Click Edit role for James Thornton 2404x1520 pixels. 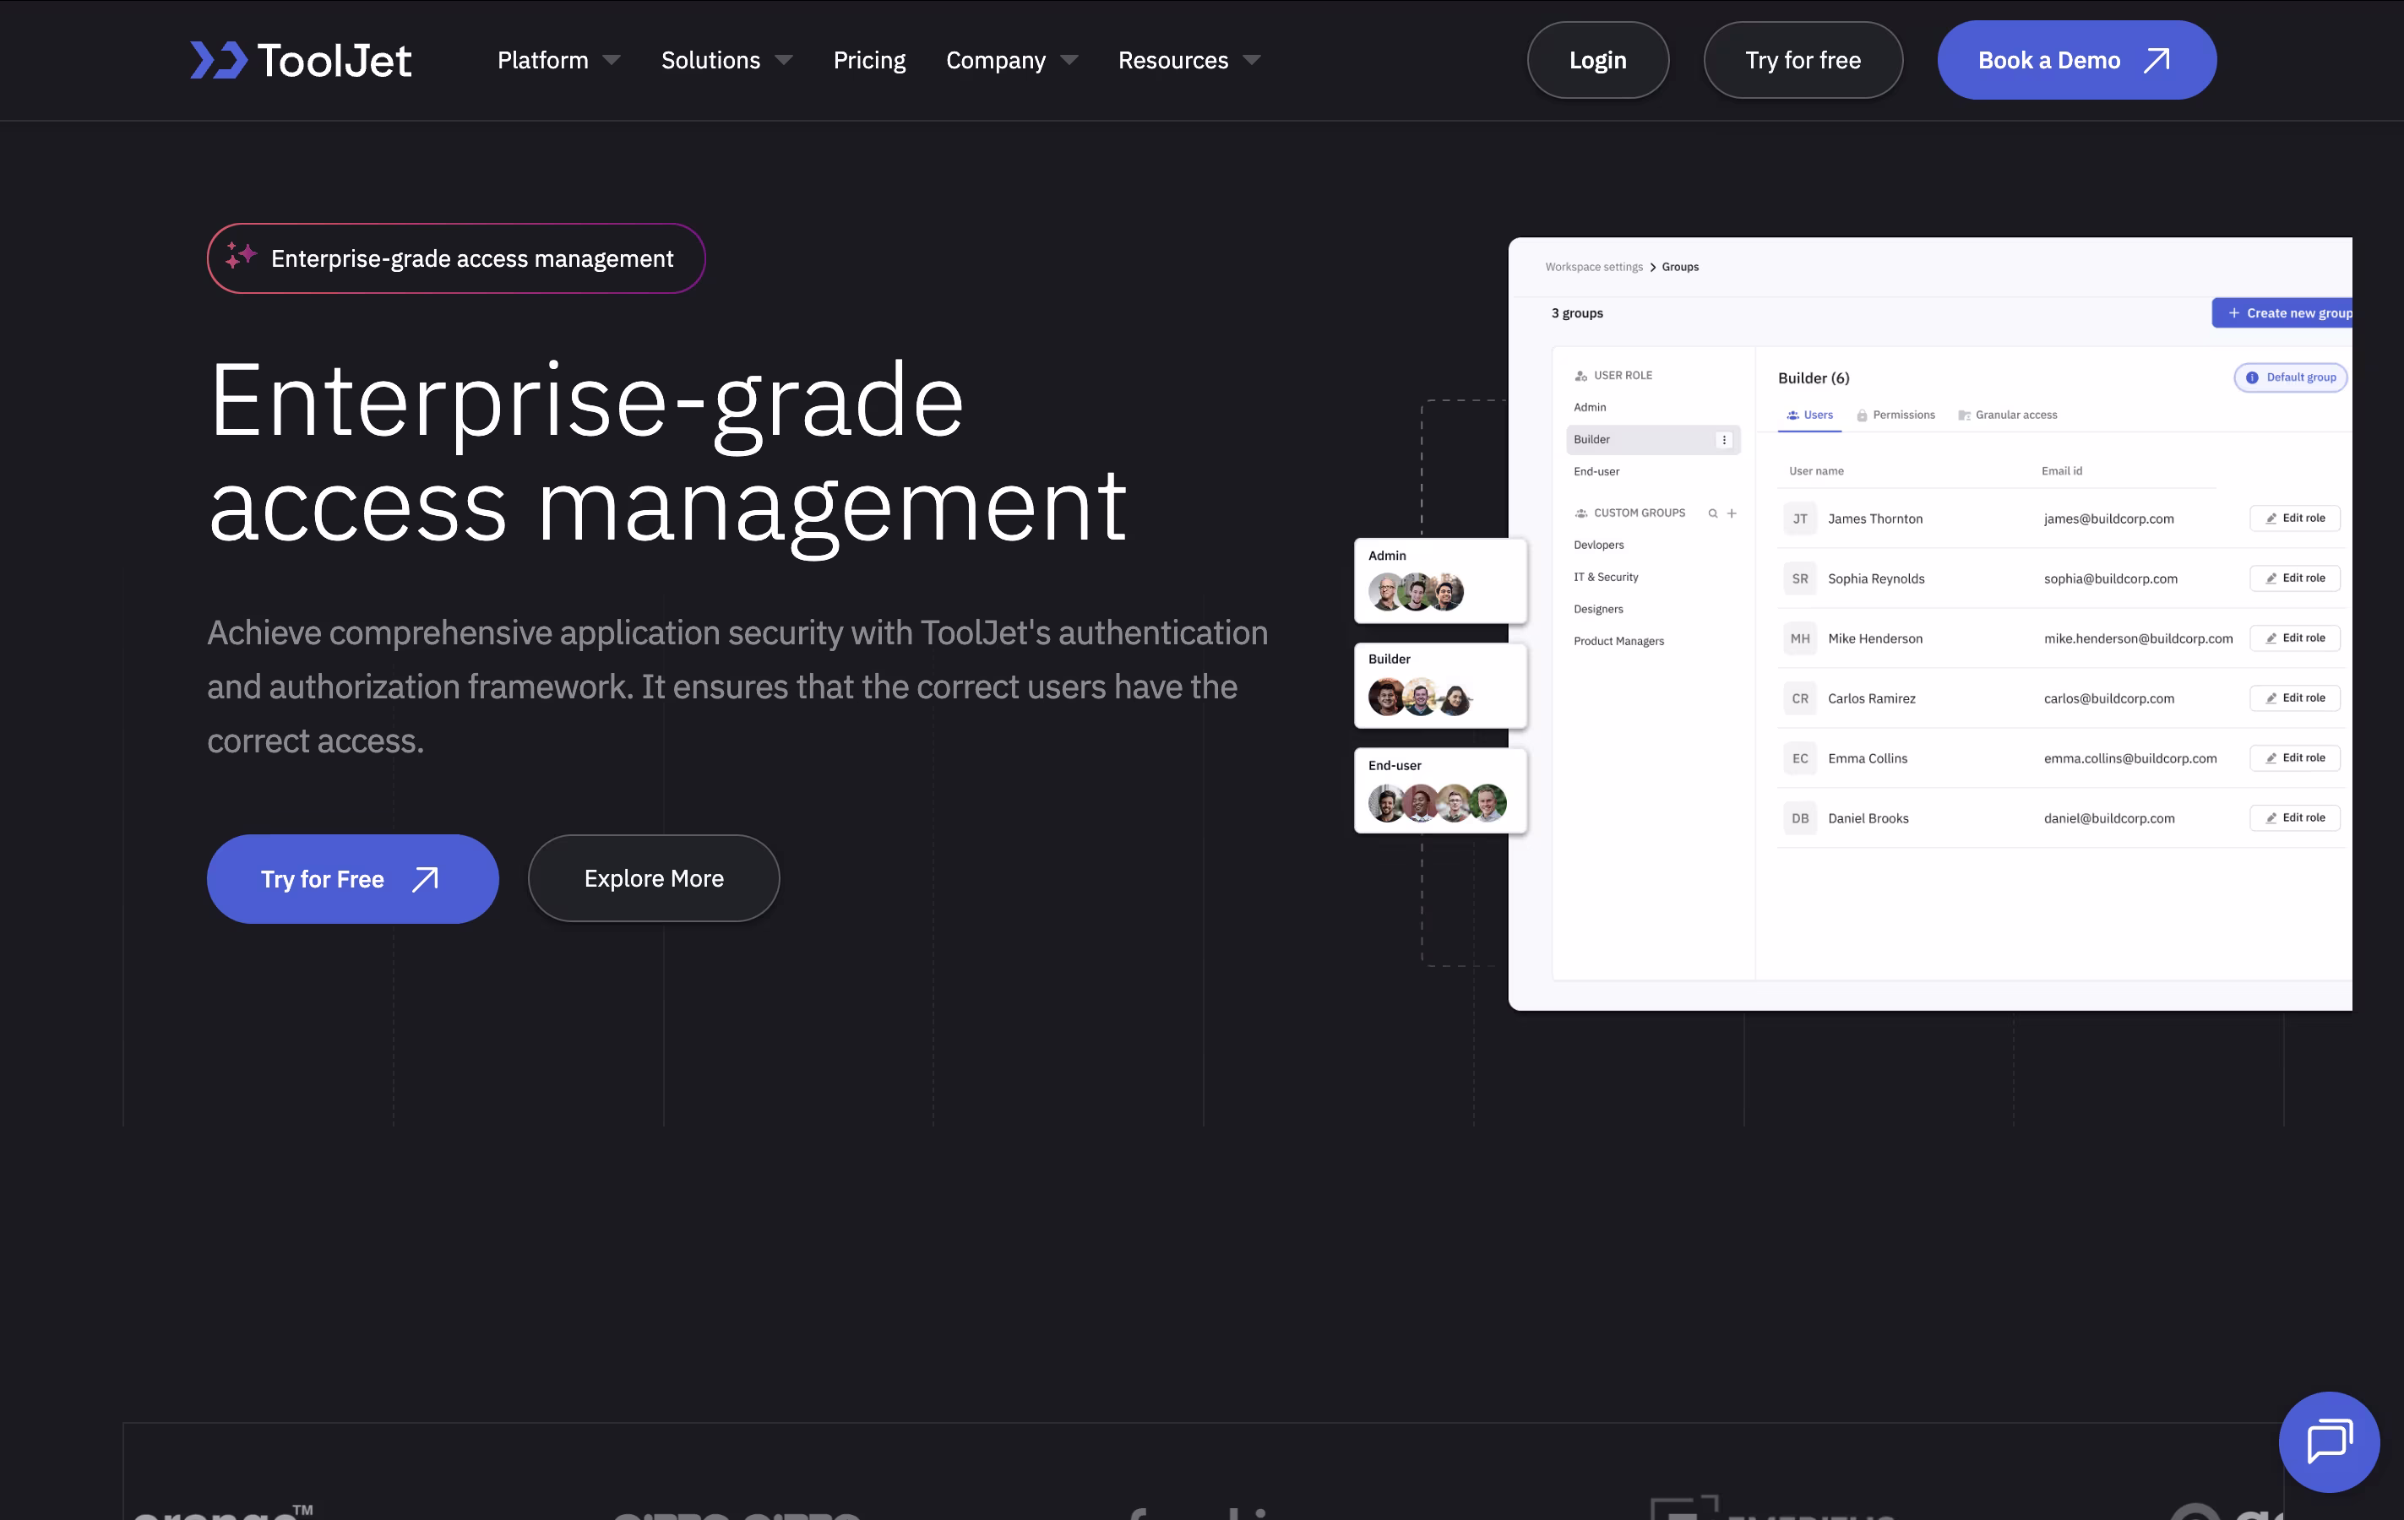(2294, 518)
